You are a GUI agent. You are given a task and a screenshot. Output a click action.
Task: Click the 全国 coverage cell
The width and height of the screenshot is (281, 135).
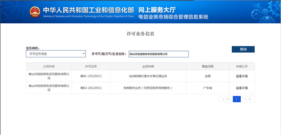(x=208, y=76)
